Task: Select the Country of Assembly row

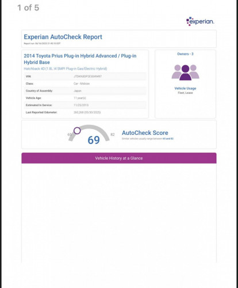Action: 85,91
